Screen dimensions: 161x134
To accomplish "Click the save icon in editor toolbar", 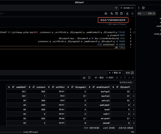I will (122, 13).
